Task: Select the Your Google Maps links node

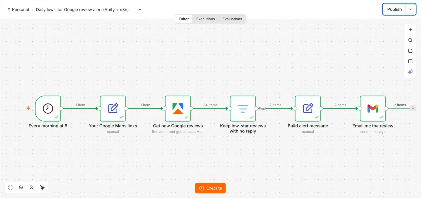Action: point(113,108)
